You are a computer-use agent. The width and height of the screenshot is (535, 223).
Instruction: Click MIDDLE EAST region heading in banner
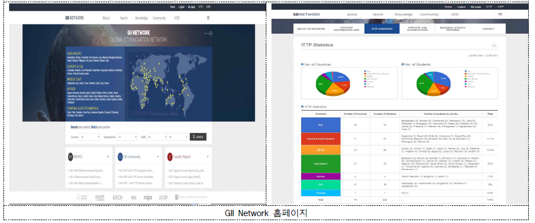tap(74, 79)
